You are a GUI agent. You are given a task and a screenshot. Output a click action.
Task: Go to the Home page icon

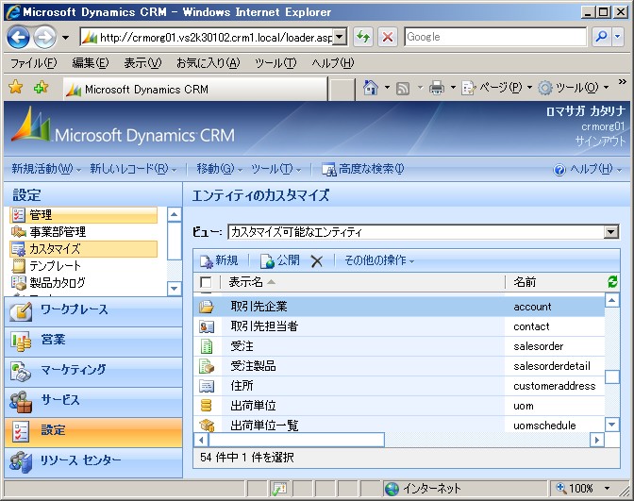371,87
